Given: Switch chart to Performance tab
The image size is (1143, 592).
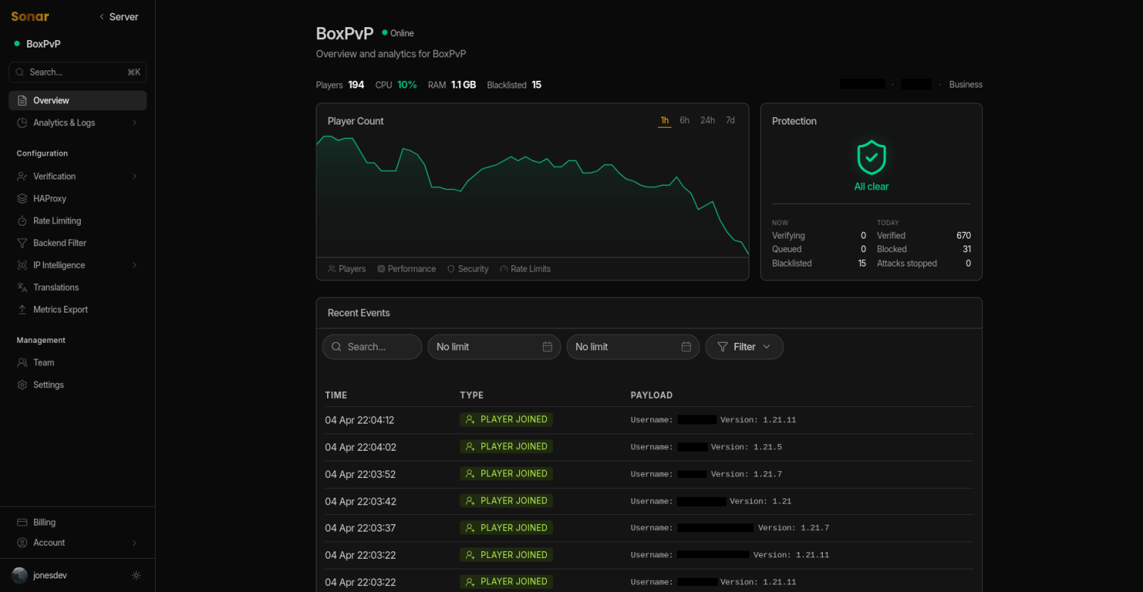Looking at the screenshot, I should [x=406, y=269].
